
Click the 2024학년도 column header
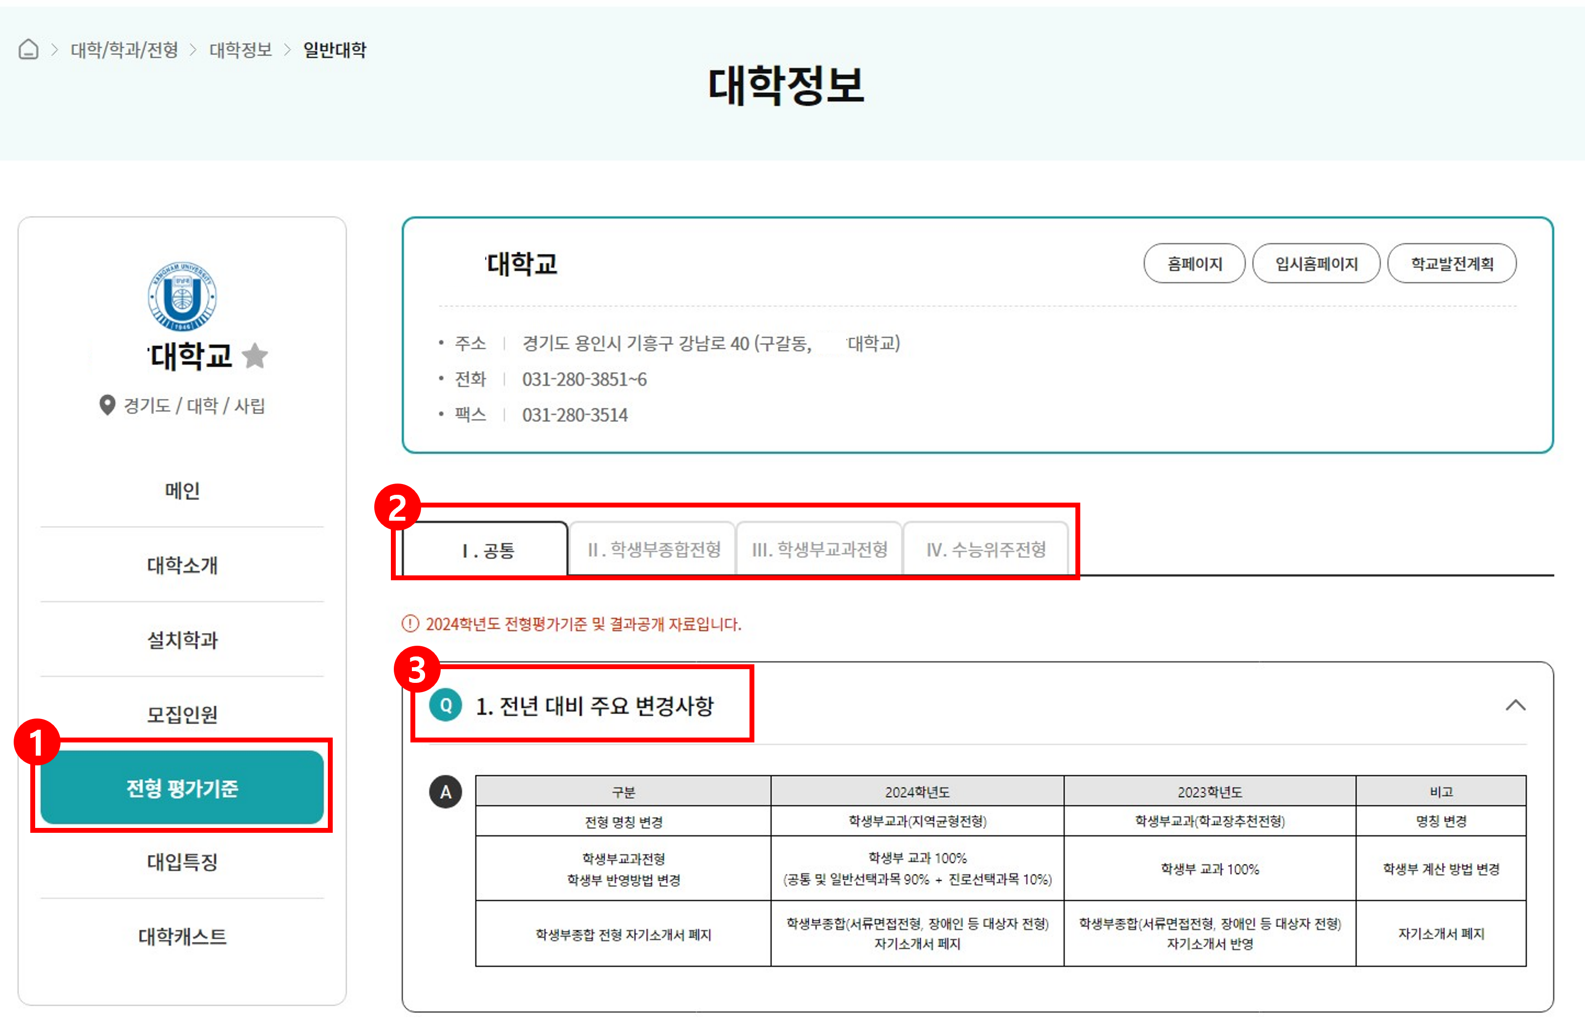coord(917,792)
